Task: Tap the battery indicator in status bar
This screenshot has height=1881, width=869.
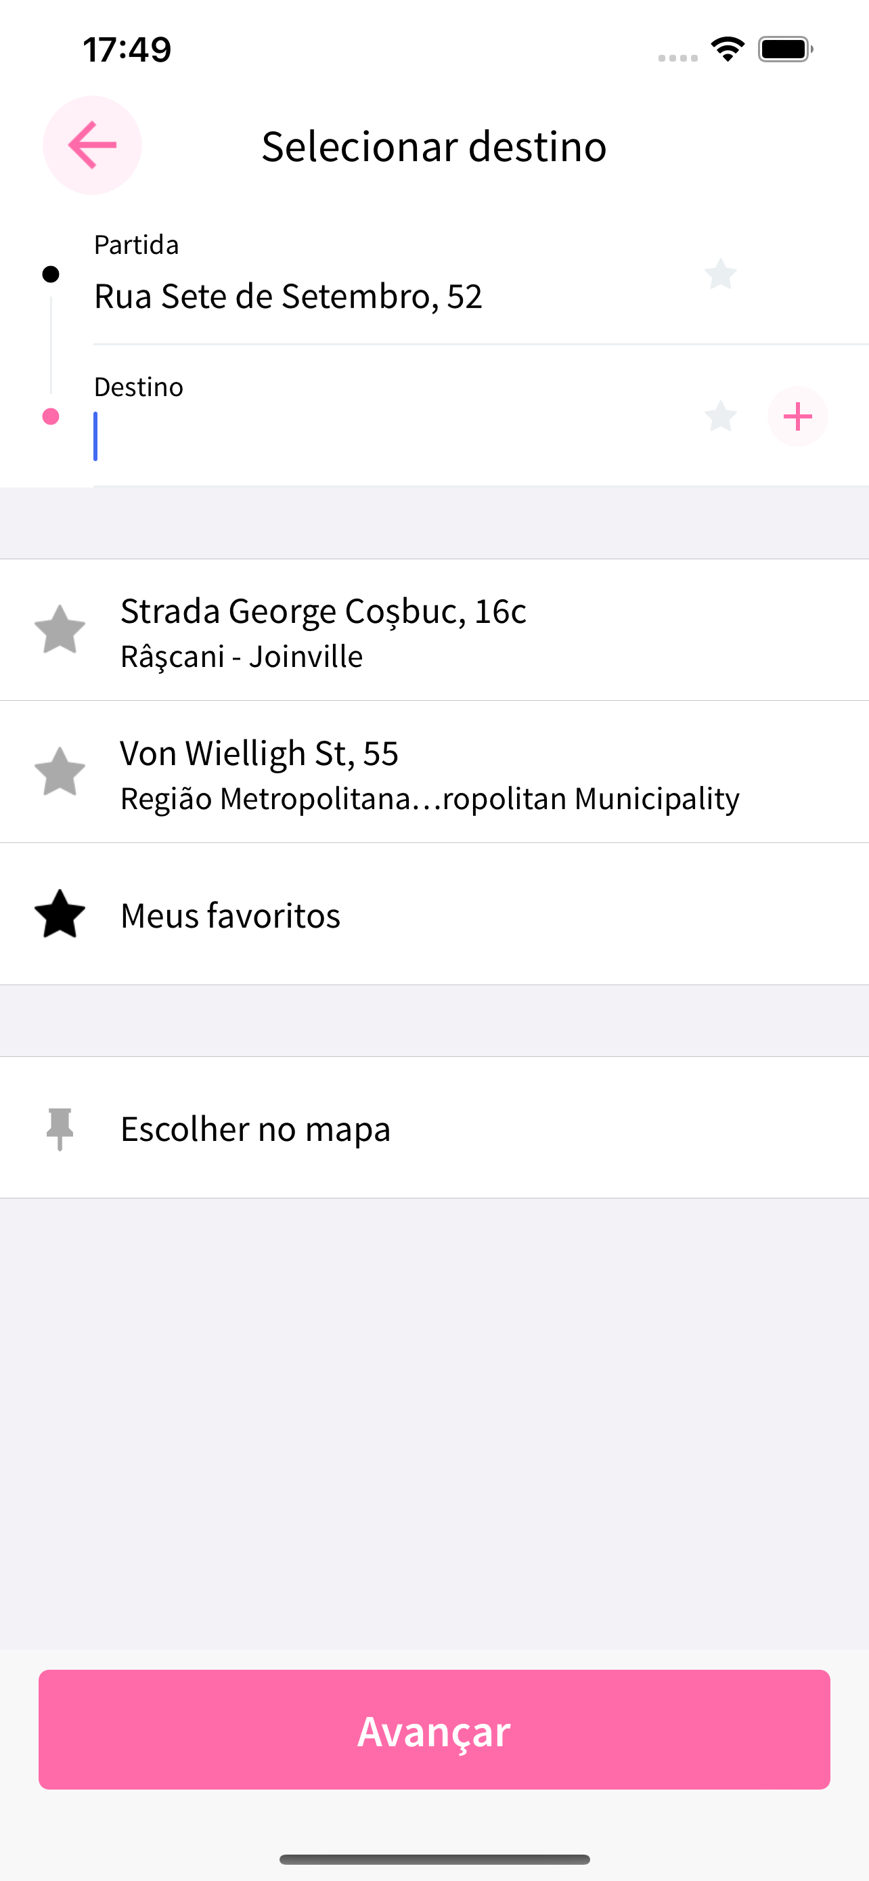Action: coord(785,49)
